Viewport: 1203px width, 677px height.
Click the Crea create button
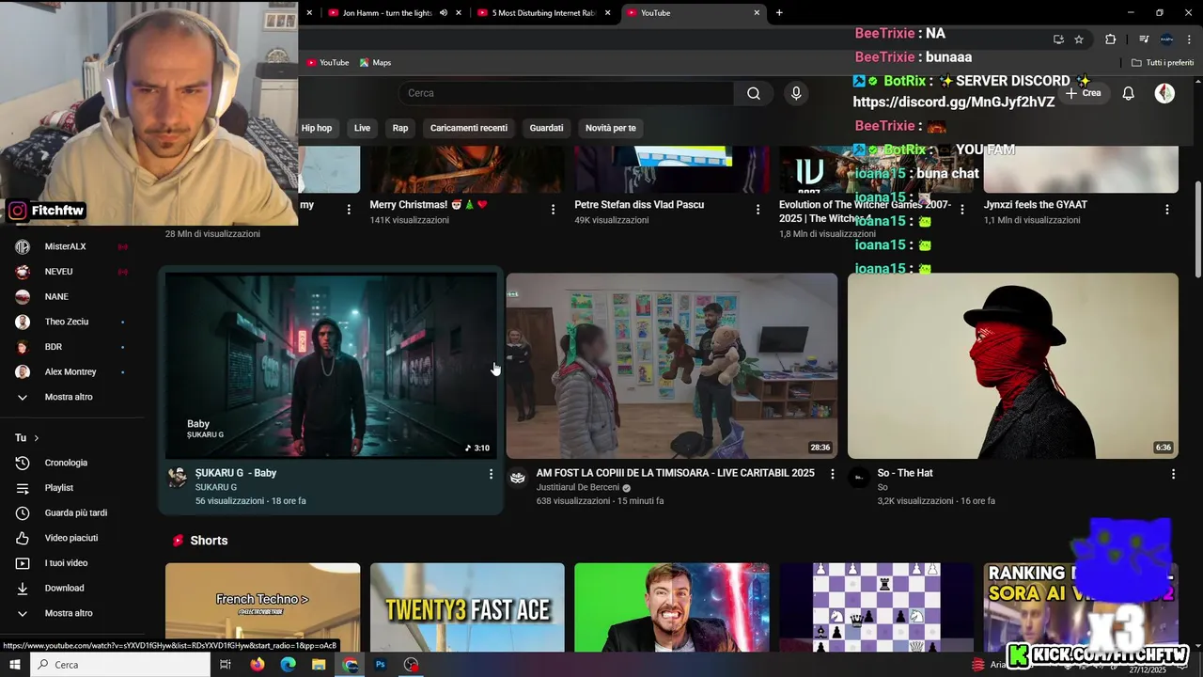click(x=1084, y=93)
